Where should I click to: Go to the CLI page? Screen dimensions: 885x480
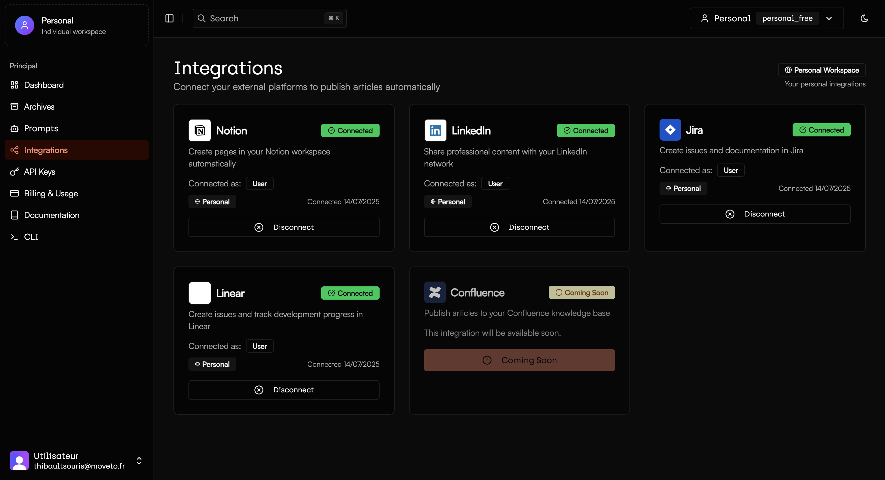(x=77, y=237)
